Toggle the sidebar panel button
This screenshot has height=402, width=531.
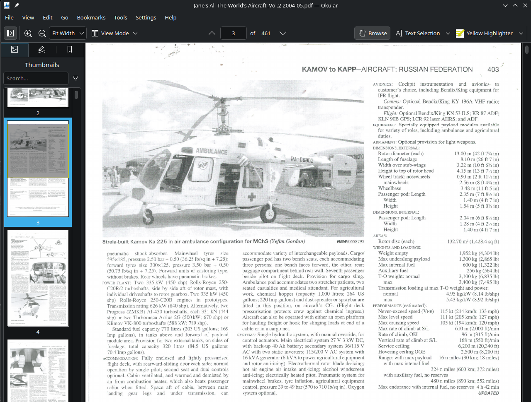[11, 33]
